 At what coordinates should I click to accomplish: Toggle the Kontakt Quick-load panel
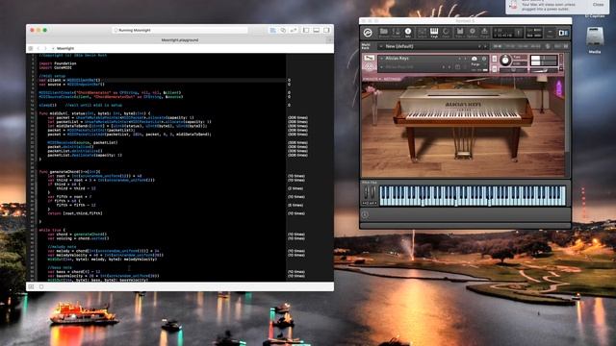446,33
